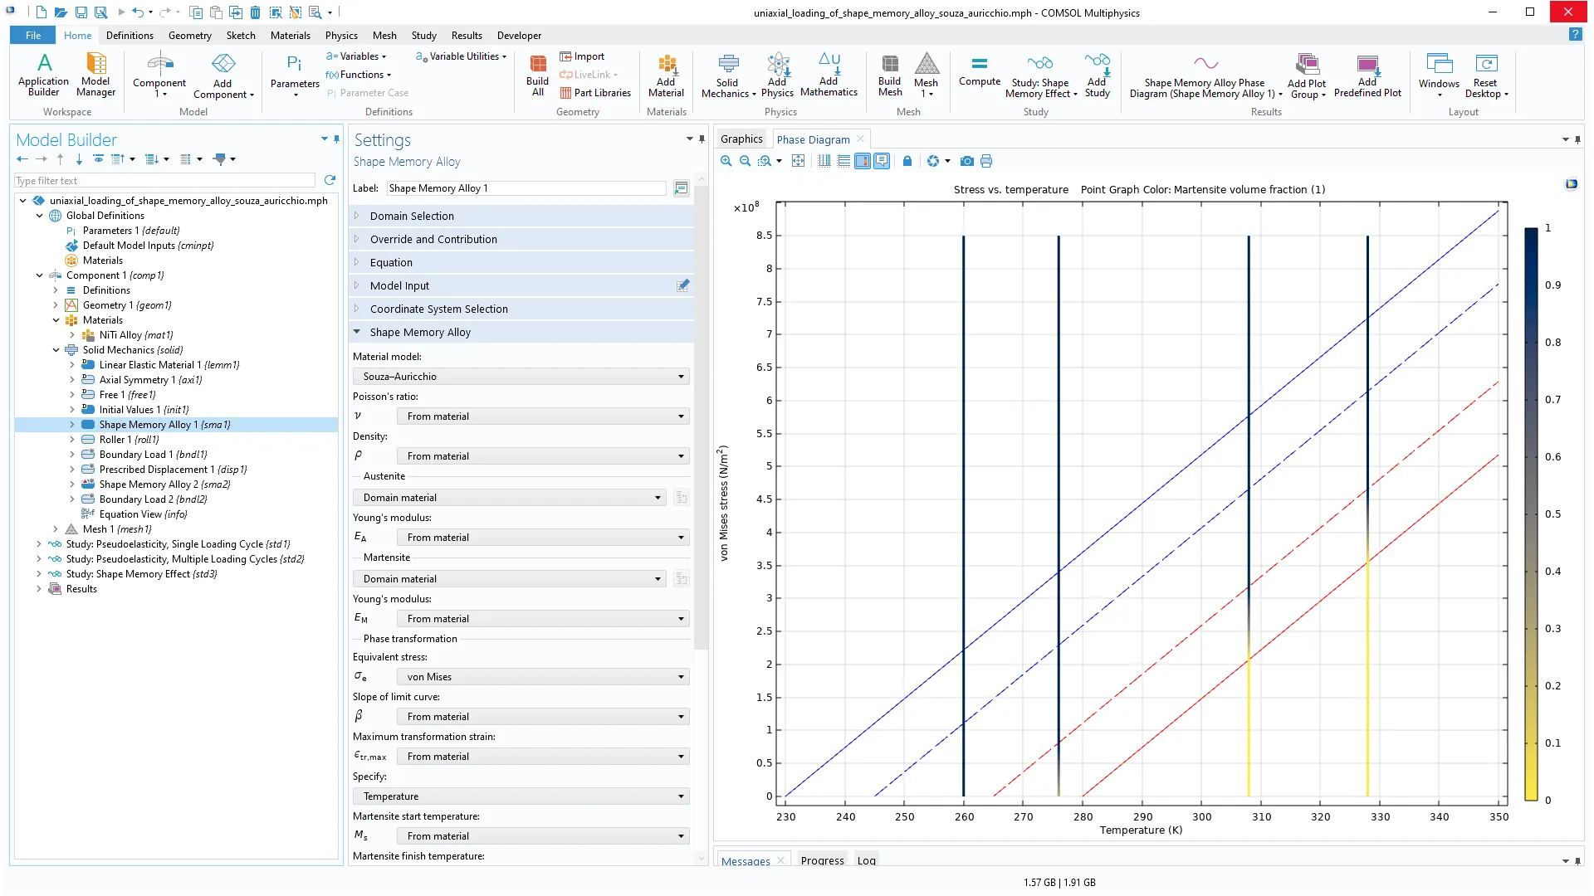Switch to the Graphics tab
Viewport: 1594px width, 896px height.
(741, 139)
